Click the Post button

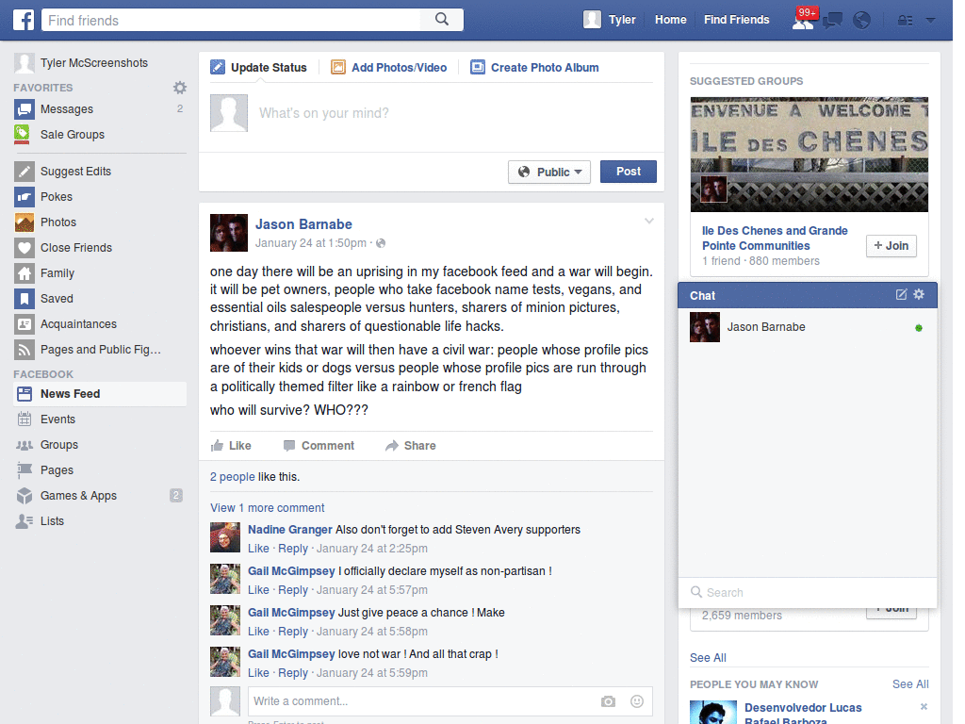click(x=629, y=172)
